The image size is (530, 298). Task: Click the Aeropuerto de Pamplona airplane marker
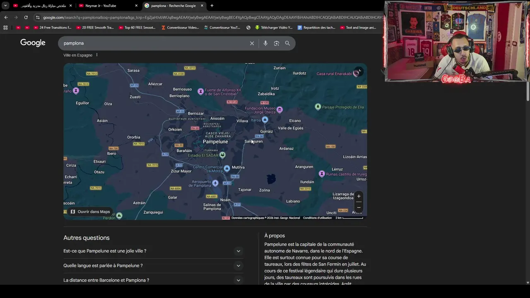(215, 183)
